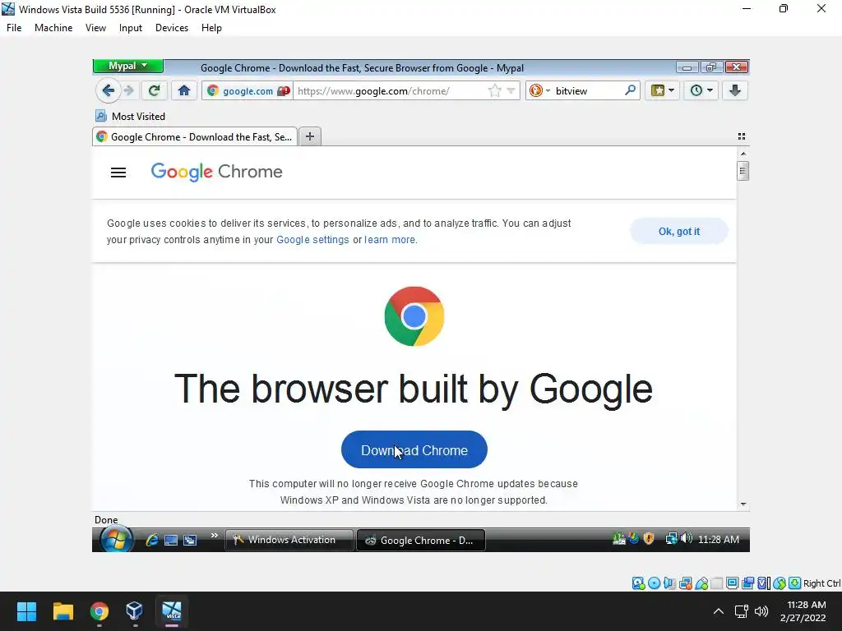Image resolution: width=842 pixels, height=631 pixels.
Task: Click the Google Chrome logo text
Action: pos(216,172)
